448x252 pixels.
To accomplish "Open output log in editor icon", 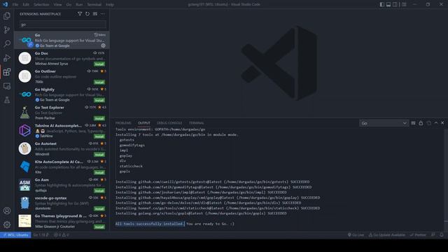I will (428, 123).
